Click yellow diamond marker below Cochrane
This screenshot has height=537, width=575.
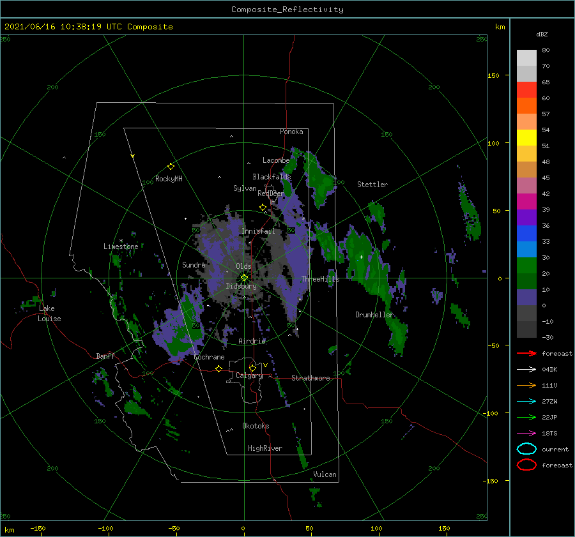coord(218,368)
